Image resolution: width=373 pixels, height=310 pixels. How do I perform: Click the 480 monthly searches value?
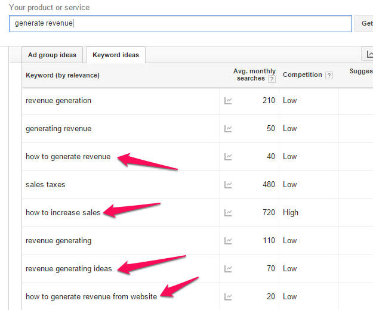pos(269,185)
